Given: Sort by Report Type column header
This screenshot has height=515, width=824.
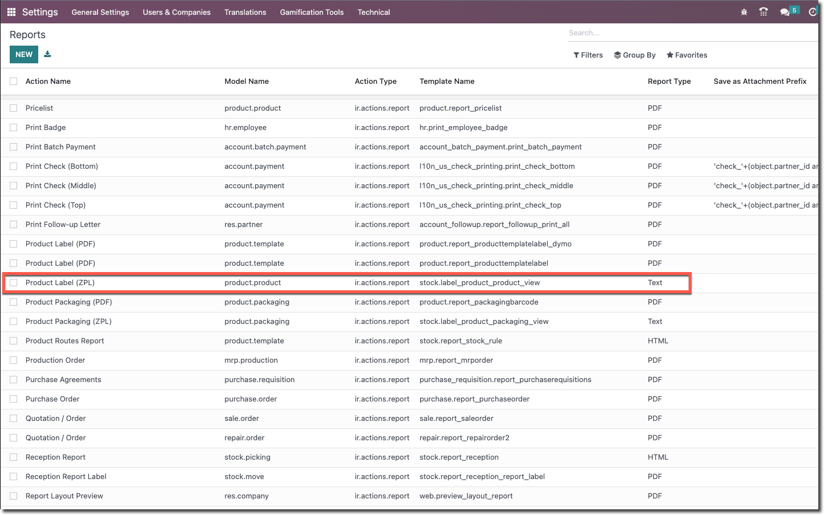Looking at the screenshot, I should (669, 82).
